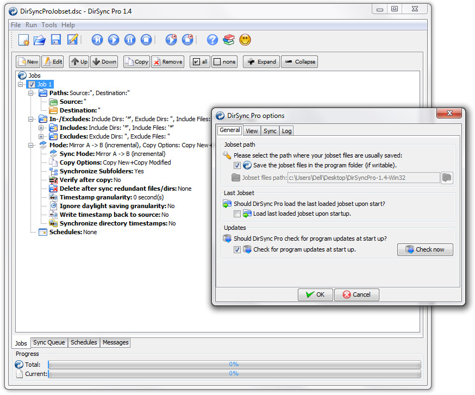Image resolution: width=475 pixels, height=395 pixels.
Task: Stop synchronization with the stop icon
Action: (x=146, y=40)
